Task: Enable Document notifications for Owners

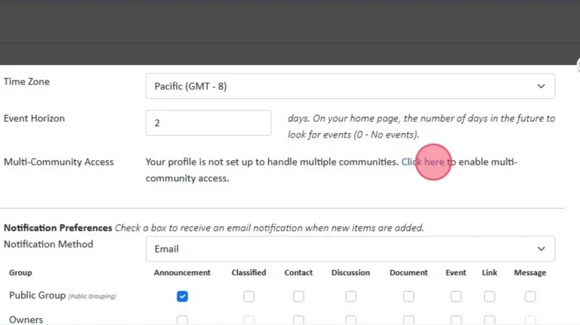Action: click(x=409, y=320)
